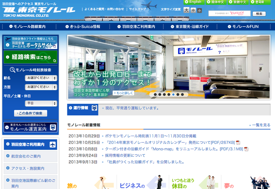Open 東京観光・沿線ガイド menu

pyautogui.click(x=190, y=27)
